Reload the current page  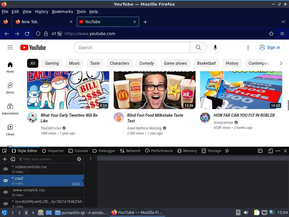click(x=27, y=34)
